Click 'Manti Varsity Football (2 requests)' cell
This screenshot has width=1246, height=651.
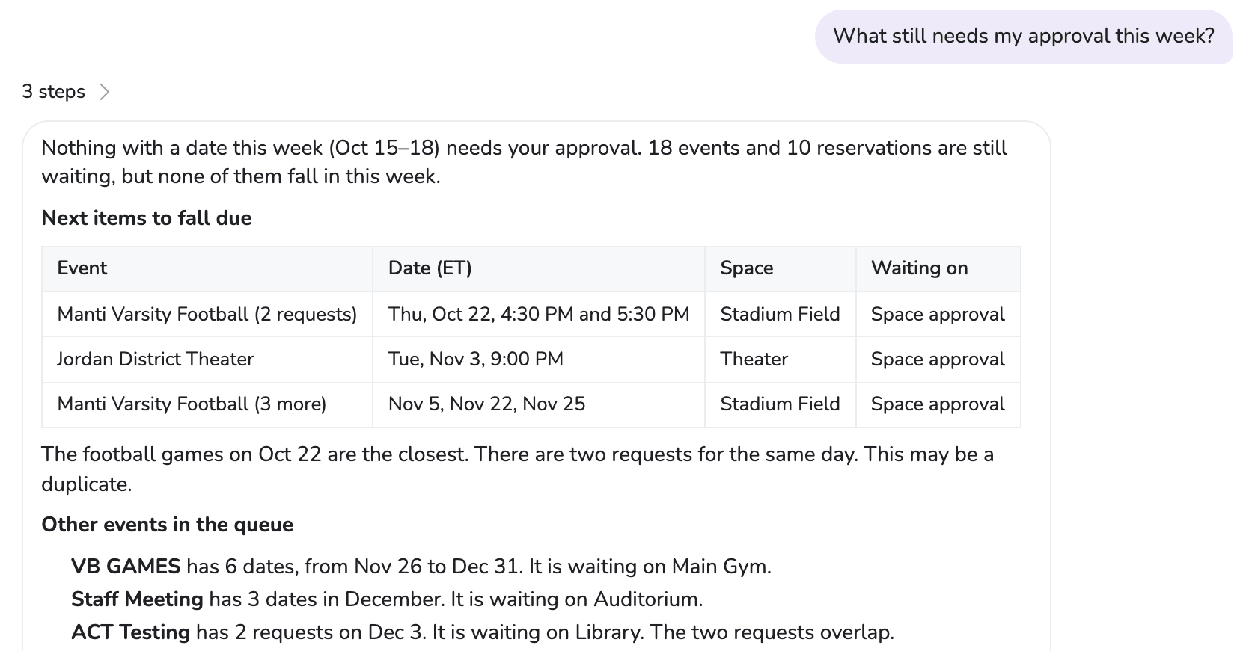click(207, 314)
